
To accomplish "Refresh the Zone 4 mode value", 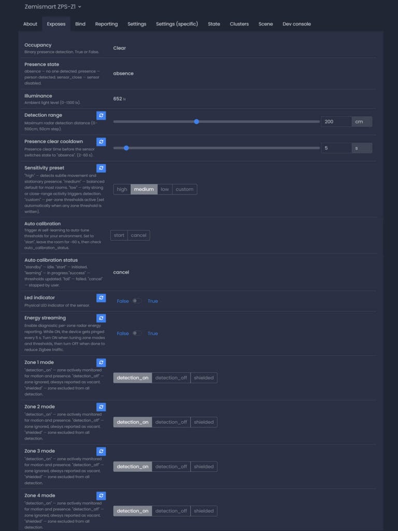I will [x=101, y=496].
